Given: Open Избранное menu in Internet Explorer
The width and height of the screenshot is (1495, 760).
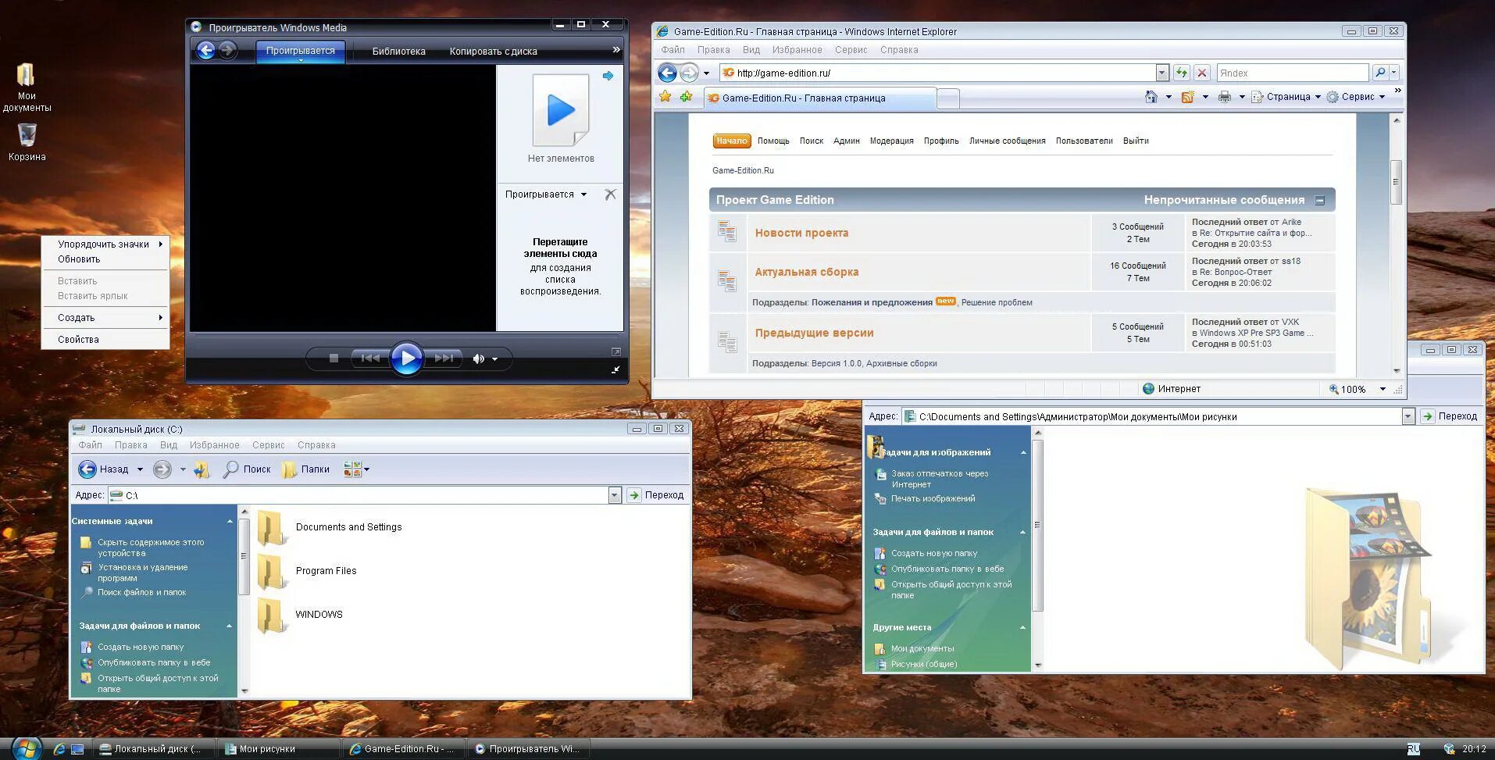Looking at the screenshot, I should 797,50.
